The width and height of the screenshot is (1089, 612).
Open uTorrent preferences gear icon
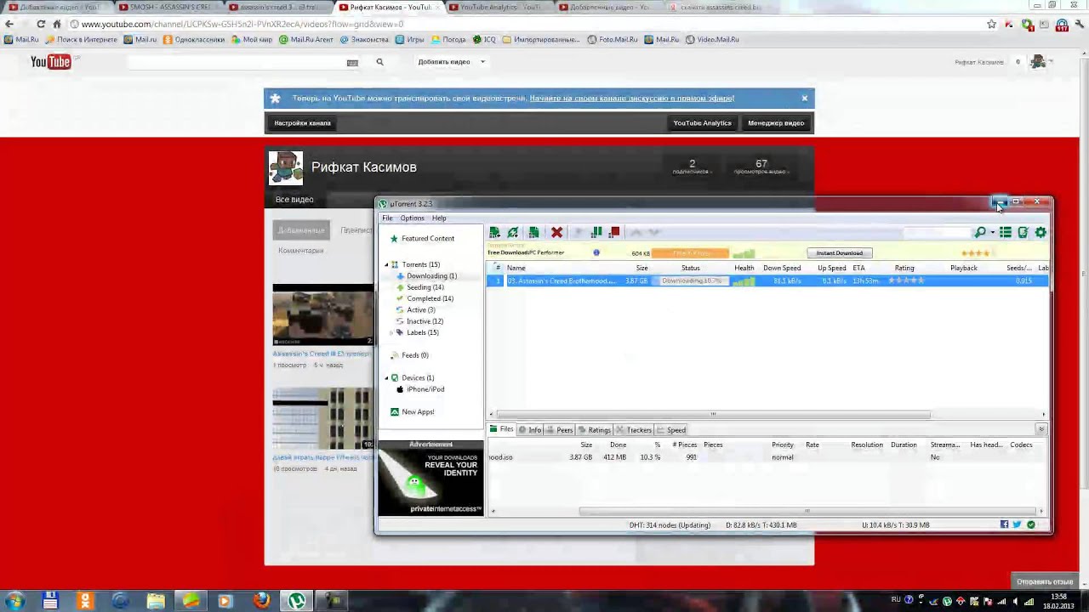pos(1041,232)
